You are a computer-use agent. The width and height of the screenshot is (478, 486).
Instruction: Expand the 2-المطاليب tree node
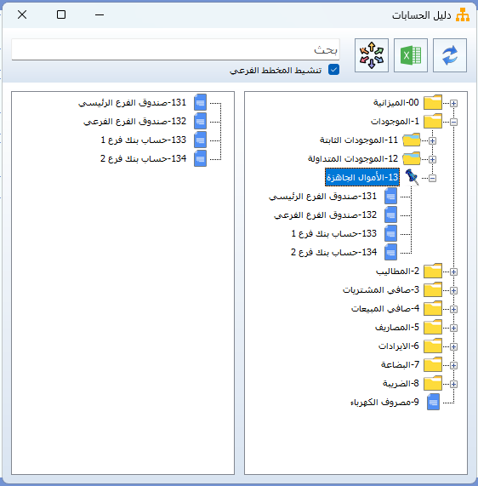[453, 272]
